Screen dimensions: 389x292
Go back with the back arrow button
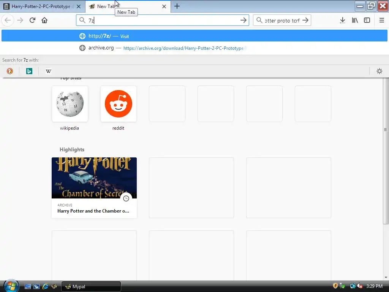tap(8, 20)
